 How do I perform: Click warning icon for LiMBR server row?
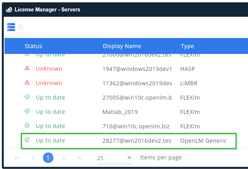[27, 83]
